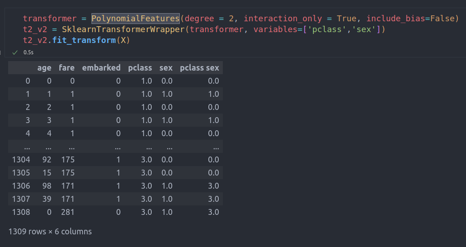This screenshot has height=247, width=466.
Task: Click the green cell execution success checkmark
Action: pyautogui.click(x=15, y=52)
